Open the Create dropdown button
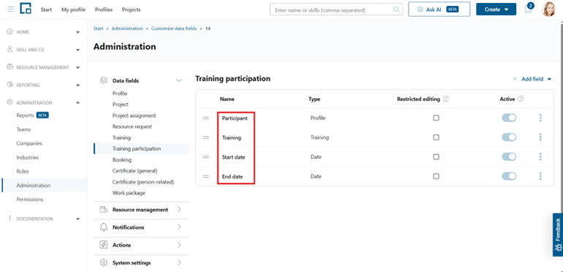563x272 pixels. pyautogui.click(x=496, y=10)
